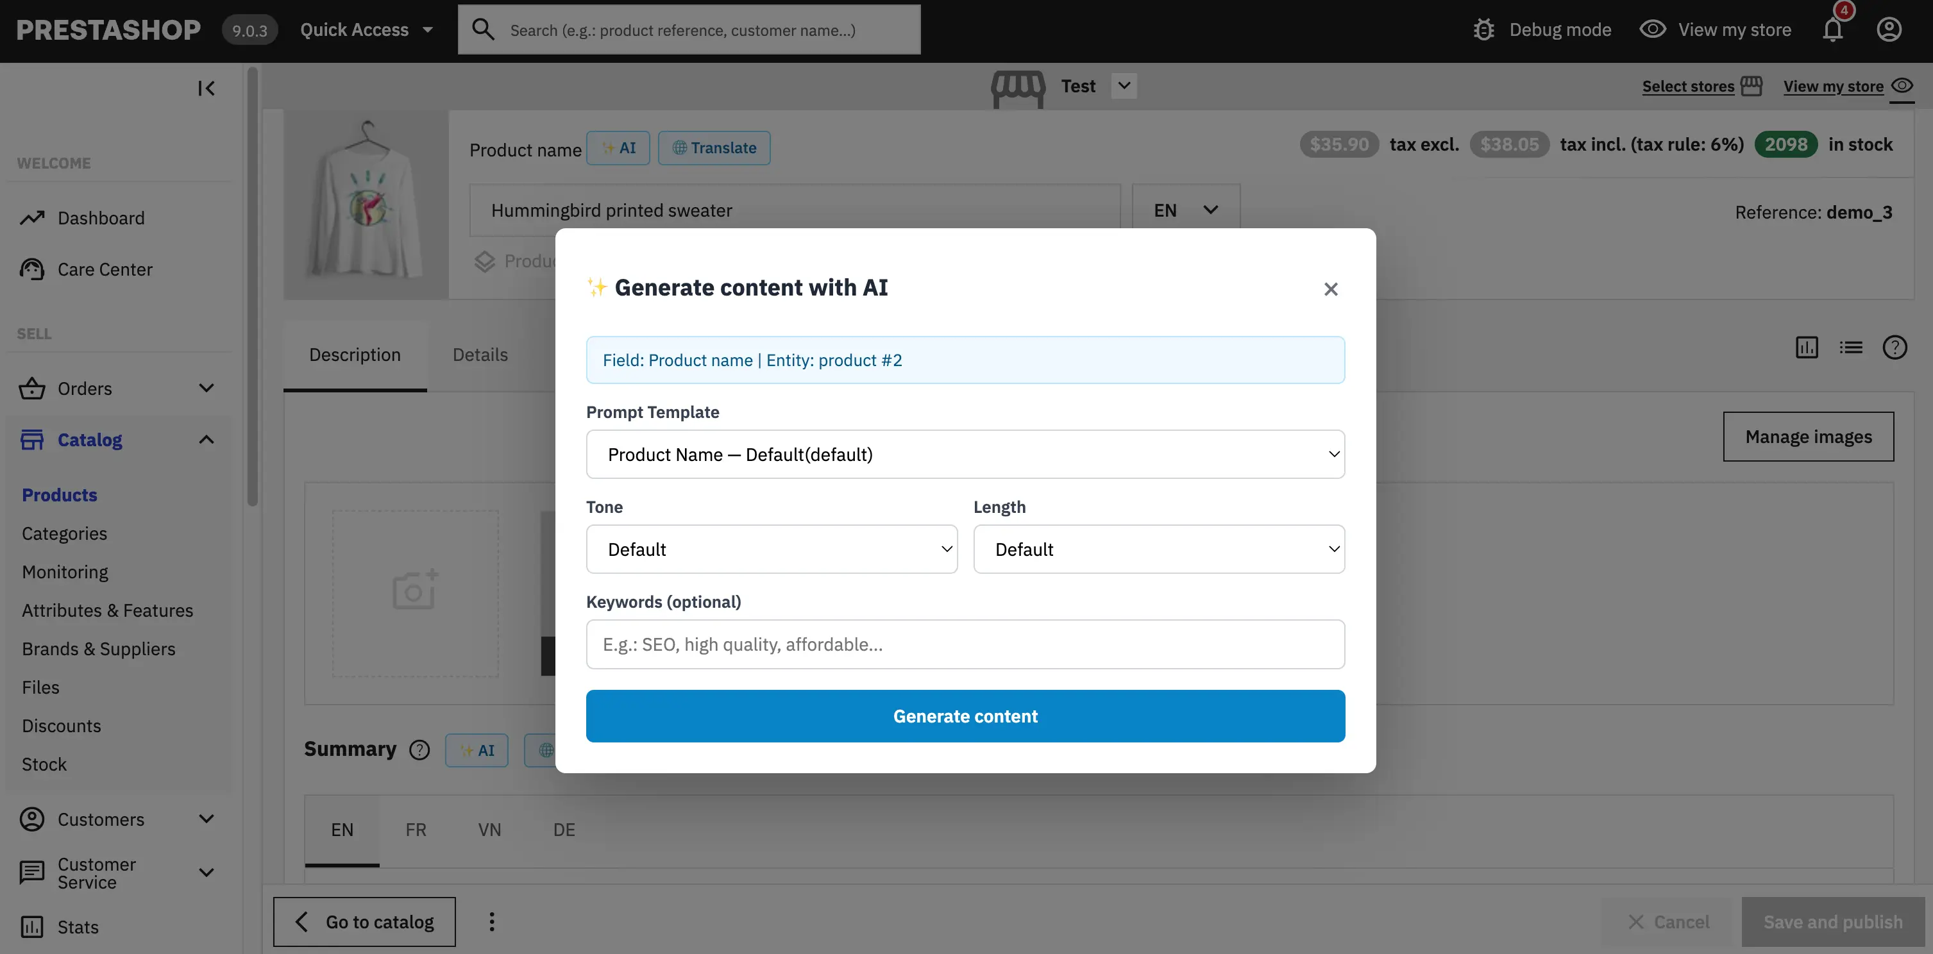Open Discounts in the Catalog menu
This screenshot has width=1933, height=954.
click(x=62, y=726)
